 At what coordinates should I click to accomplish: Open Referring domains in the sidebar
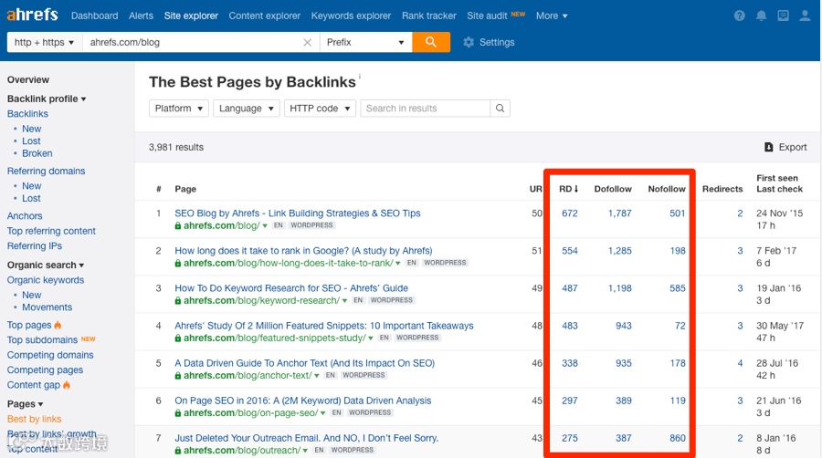click(x=46, y=171)
